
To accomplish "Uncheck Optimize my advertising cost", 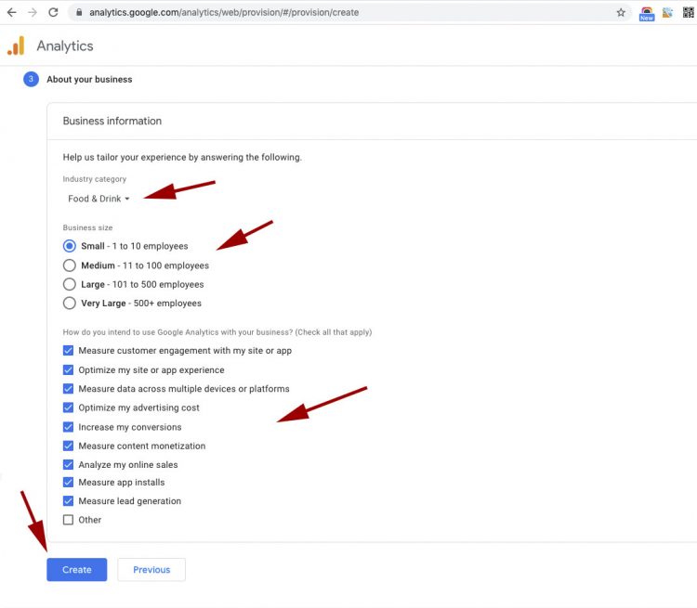I will pyautogui.click(x=68, y=407).
